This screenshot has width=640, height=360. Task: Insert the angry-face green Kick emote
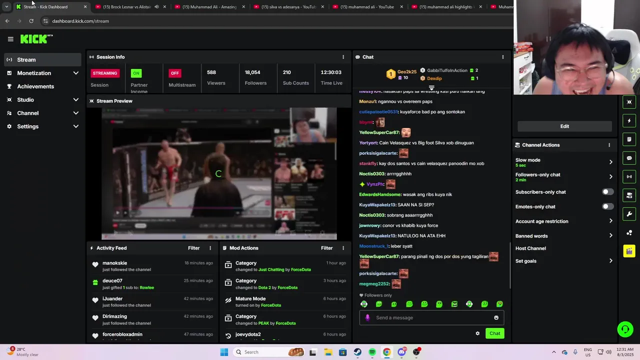coord(454,304)
